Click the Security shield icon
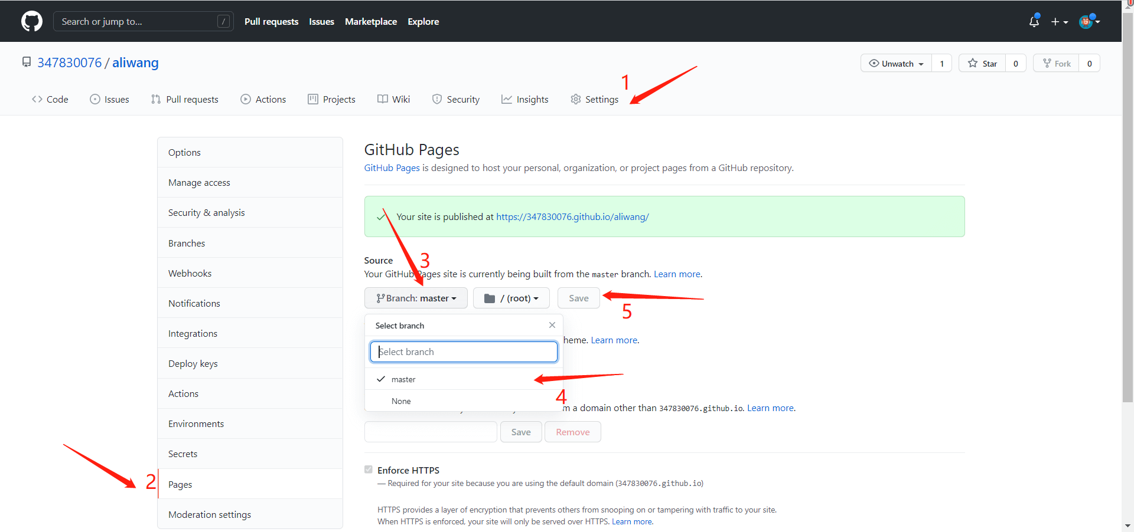 coord(437,99)
